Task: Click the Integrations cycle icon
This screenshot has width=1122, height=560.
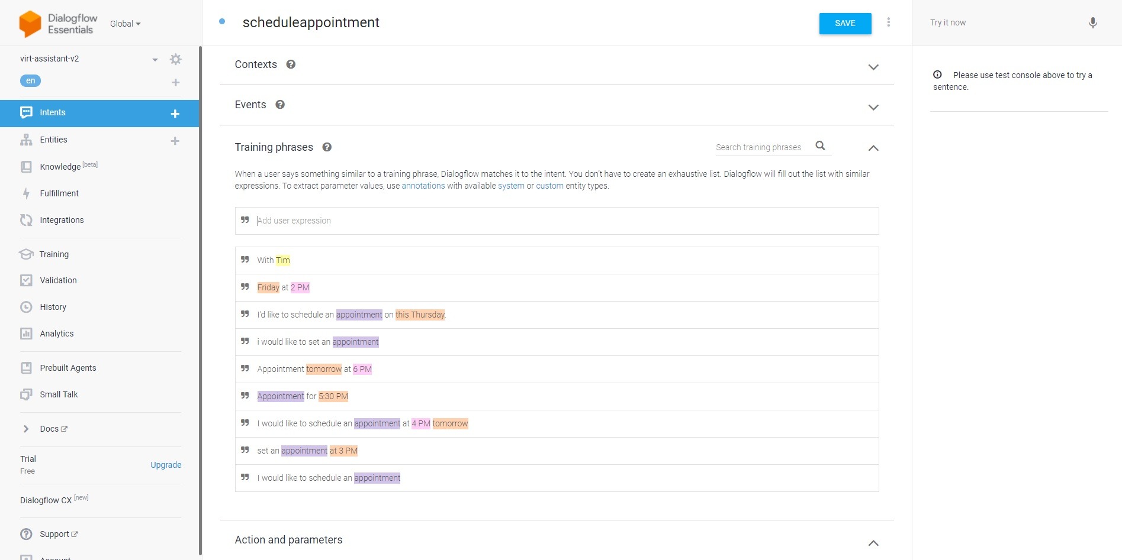Action: (26, 220)
